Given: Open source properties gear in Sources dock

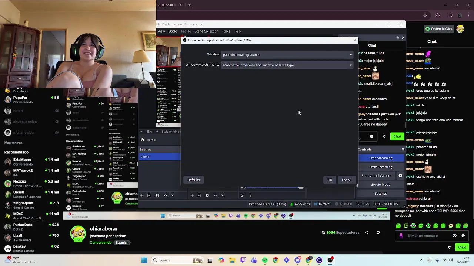Looking at the screenshot, I should pos(207,195).
